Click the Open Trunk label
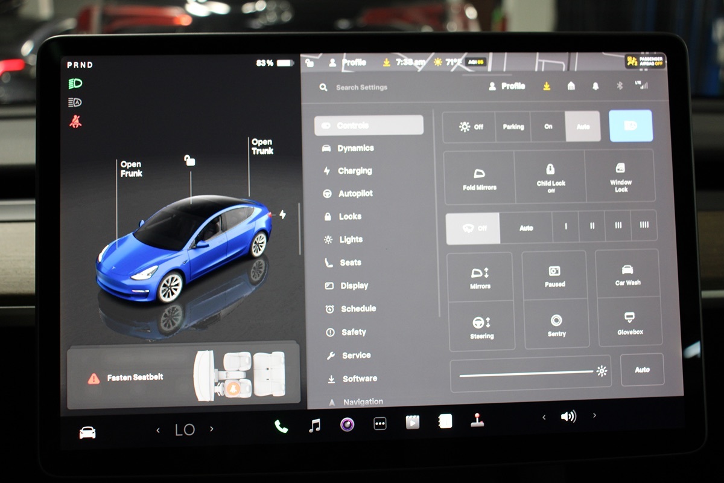The image size is (724, 483). [x=262, y=147]
